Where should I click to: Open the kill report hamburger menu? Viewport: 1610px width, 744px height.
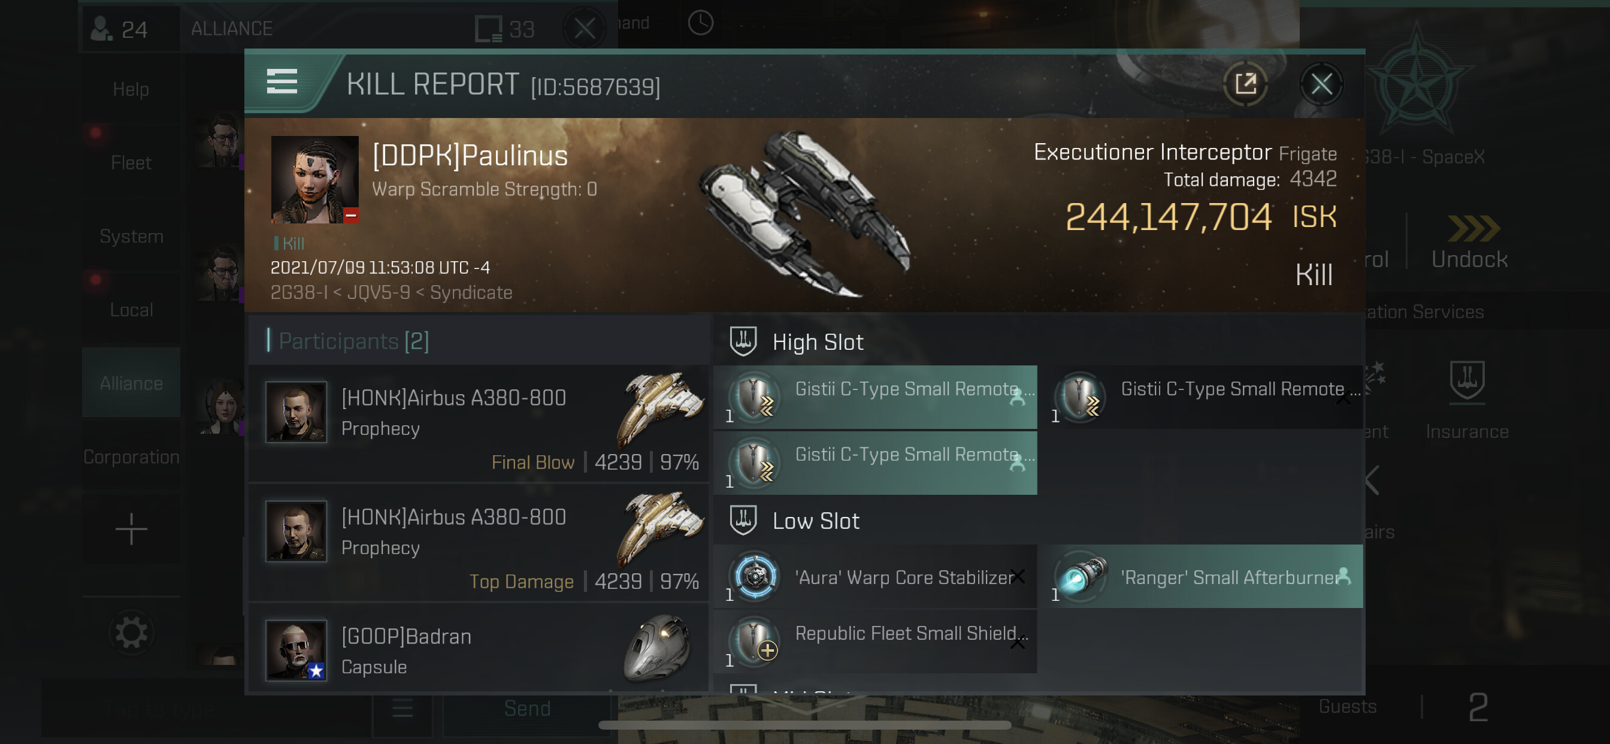pos(282,82)
